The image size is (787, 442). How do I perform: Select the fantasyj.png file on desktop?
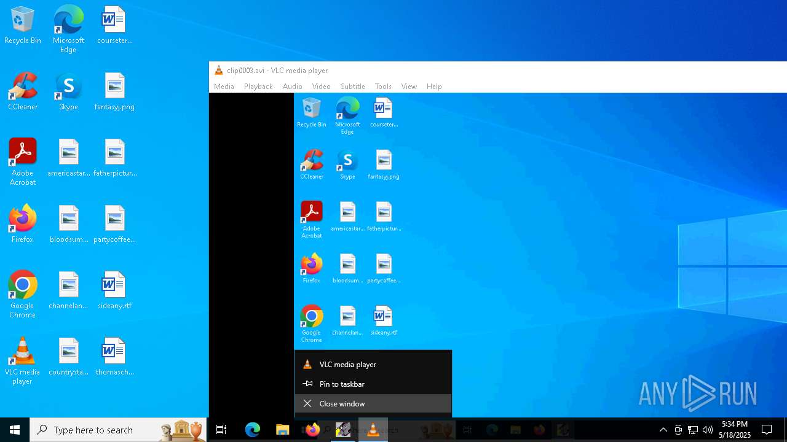point(114,92)
